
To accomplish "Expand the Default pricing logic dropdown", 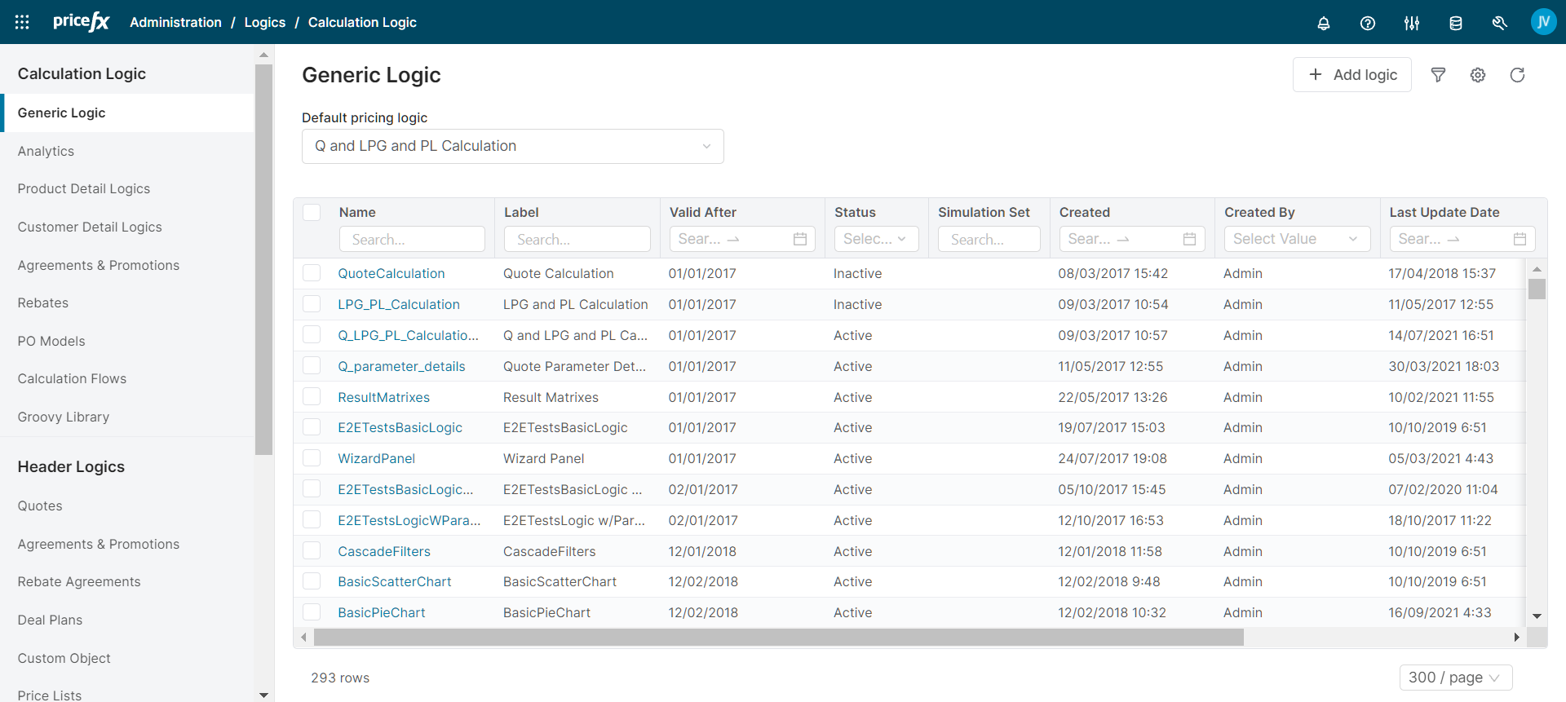I will point(512,146).
